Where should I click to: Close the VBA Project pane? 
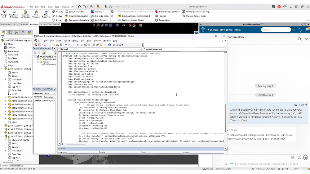[x=55, y=48]
